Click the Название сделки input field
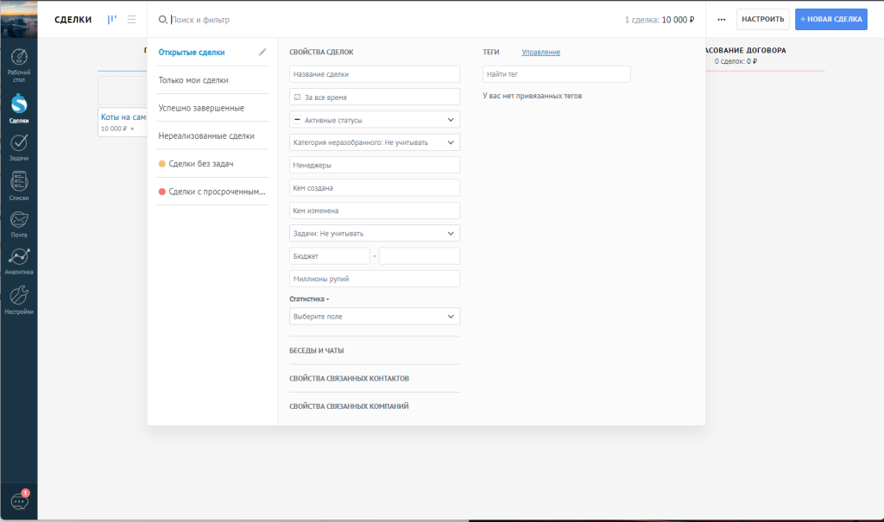The image size is (884, 522). click(374, 74)
